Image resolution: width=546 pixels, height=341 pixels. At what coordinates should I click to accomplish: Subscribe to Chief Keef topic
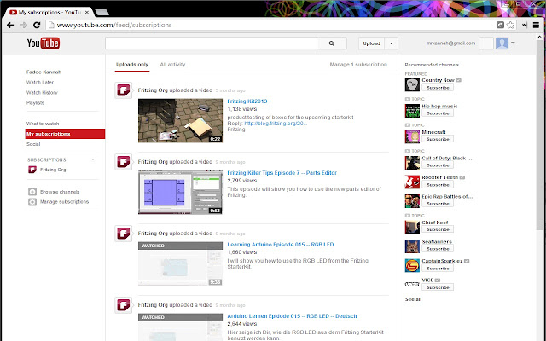click(438, 229)
